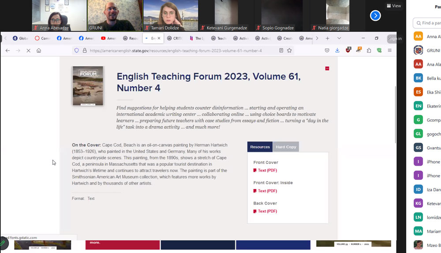441x253 pixels.
Task: Click the browser Home icon
Action: (x=39, y=51)
